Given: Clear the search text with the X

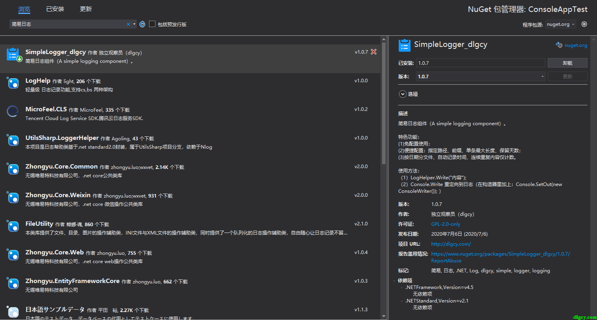Looking at the screenshot, I should tap(128, 24).
